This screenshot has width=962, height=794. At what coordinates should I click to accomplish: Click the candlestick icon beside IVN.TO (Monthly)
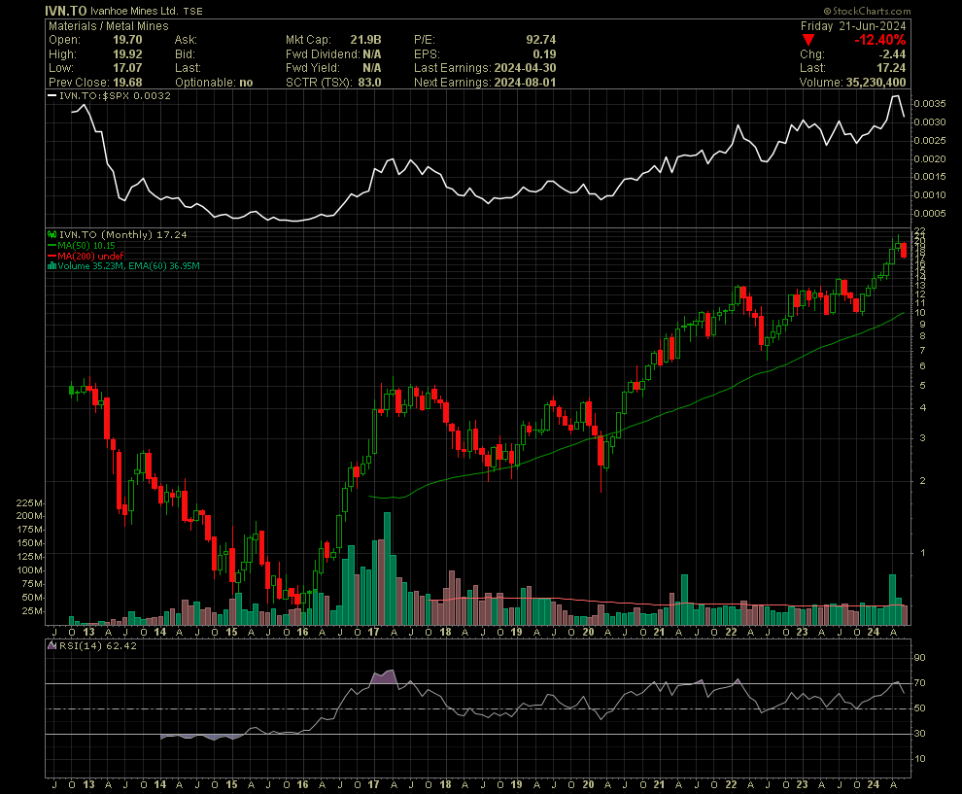pyautogui.click(x=52, y=234)
